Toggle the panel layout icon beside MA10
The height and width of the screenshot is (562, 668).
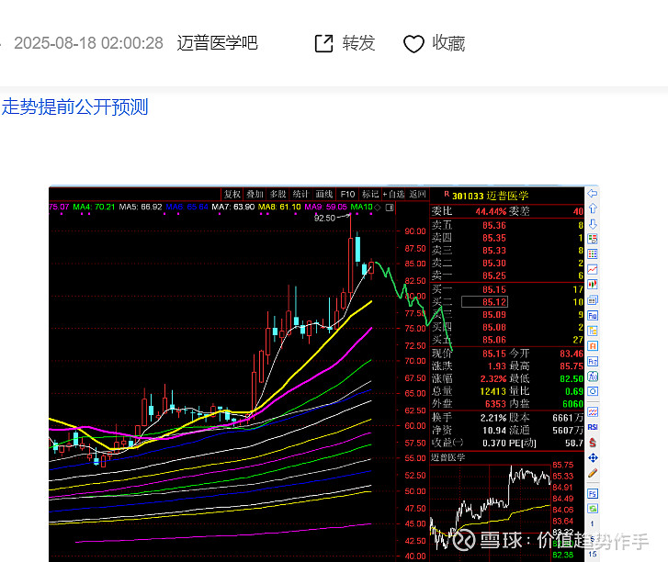pyautogui.click(x=390, y=208)
